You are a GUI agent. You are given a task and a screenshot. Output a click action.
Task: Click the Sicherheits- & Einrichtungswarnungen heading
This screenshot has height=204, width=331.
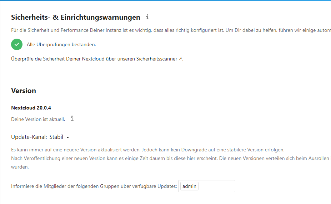[x=76, y=17]
